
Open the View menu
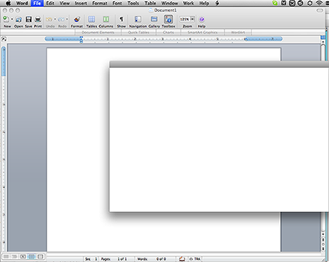tap(65, 3)
